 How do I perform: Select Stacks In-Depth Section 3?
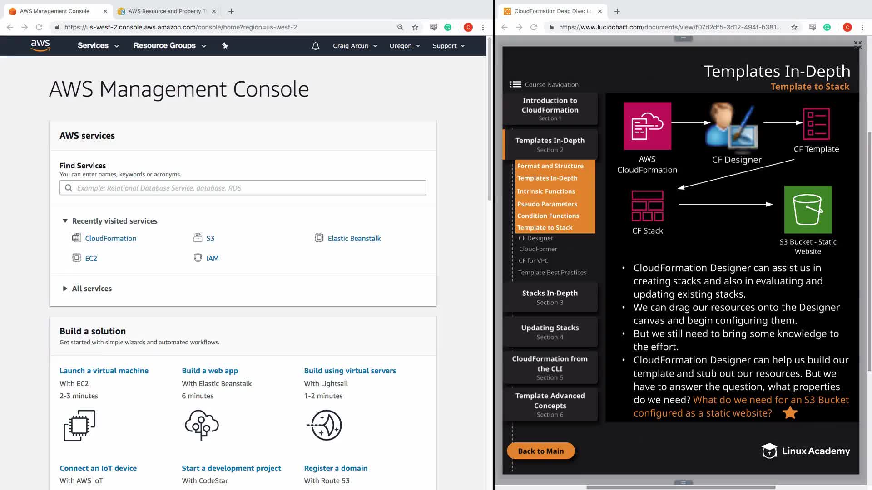pyautogui.click(x=550, y=297)
